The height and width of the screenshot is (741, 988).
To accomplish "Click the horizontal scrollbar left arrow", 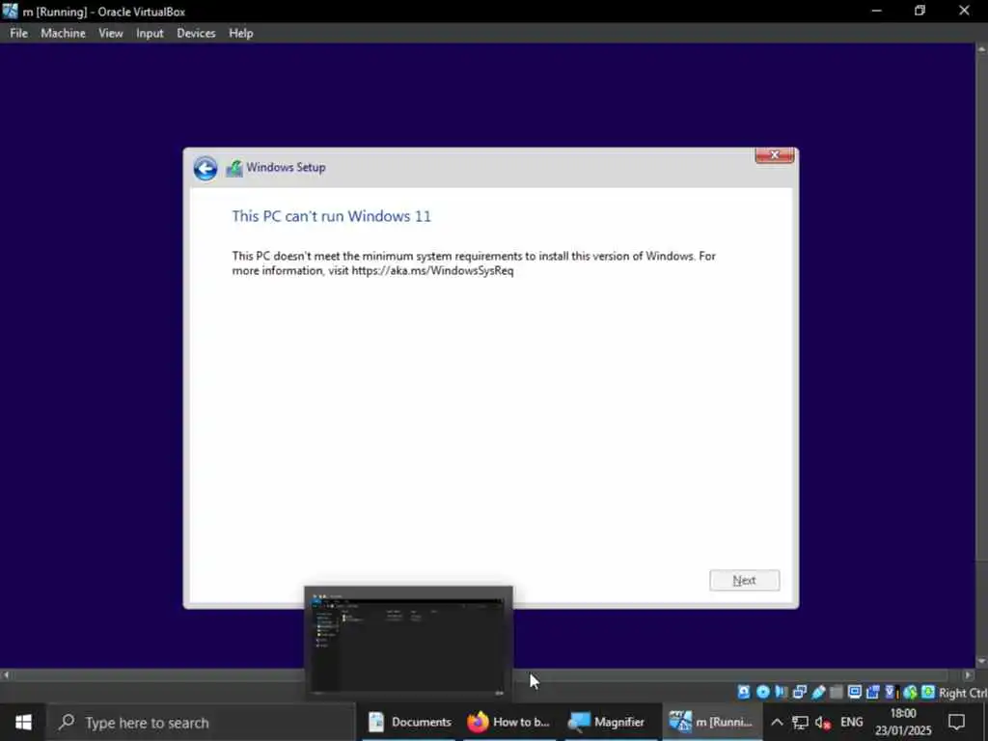I will [x=6, y=674].
